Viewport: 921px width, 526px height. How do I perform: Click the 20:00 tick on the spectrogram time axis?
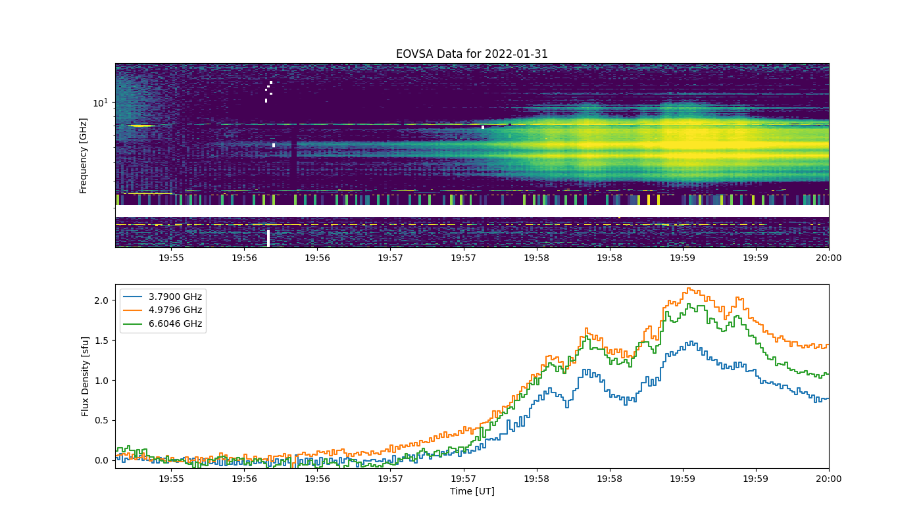829,258
